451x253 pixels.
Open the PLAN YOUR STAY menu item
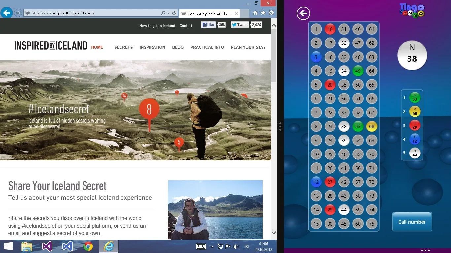point(248,47)
